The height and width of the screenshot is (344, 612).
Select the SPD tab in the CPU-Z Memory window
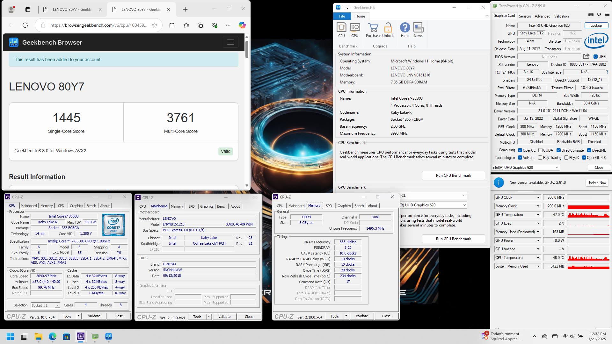pyautogui.click(x=329, y=206)
